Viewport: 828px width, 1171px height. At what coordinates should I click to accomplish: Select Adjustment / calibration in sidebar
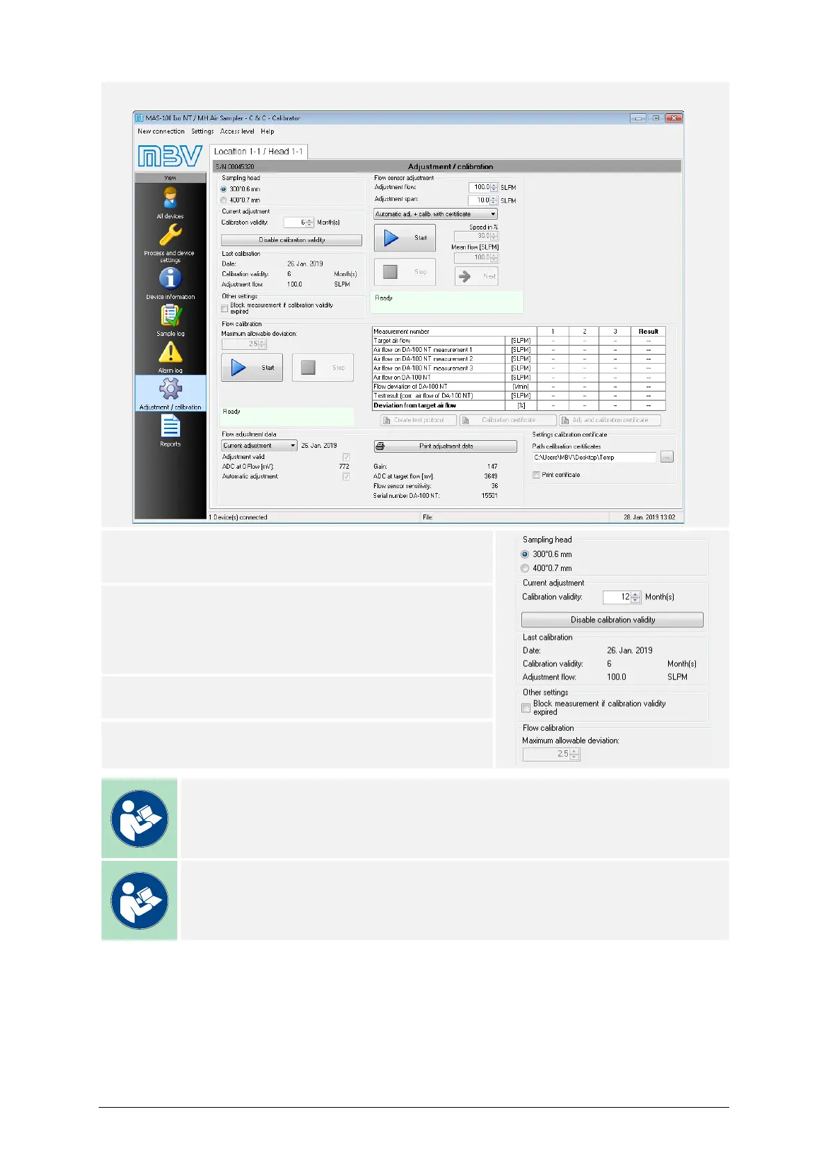click(170, 394)
